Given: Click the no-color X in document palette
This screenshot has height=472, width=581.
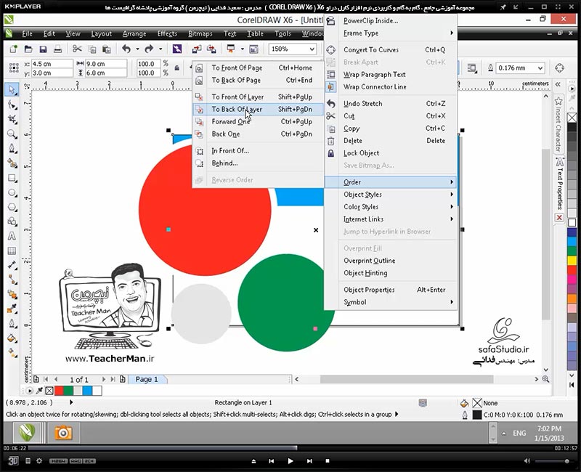Looking at the screenshot, I should tap(49, 391).
